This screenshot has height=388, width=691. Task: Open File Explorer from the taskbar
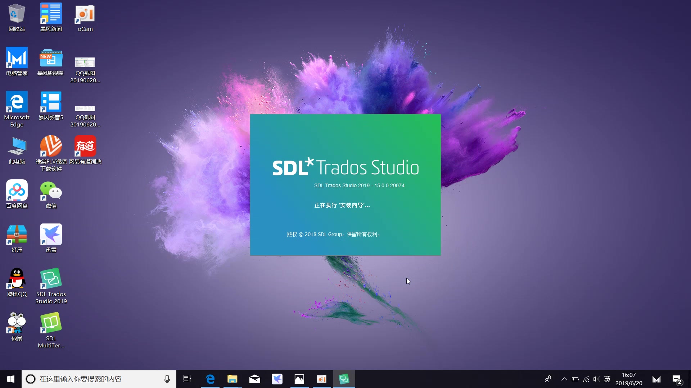(232, 379)
